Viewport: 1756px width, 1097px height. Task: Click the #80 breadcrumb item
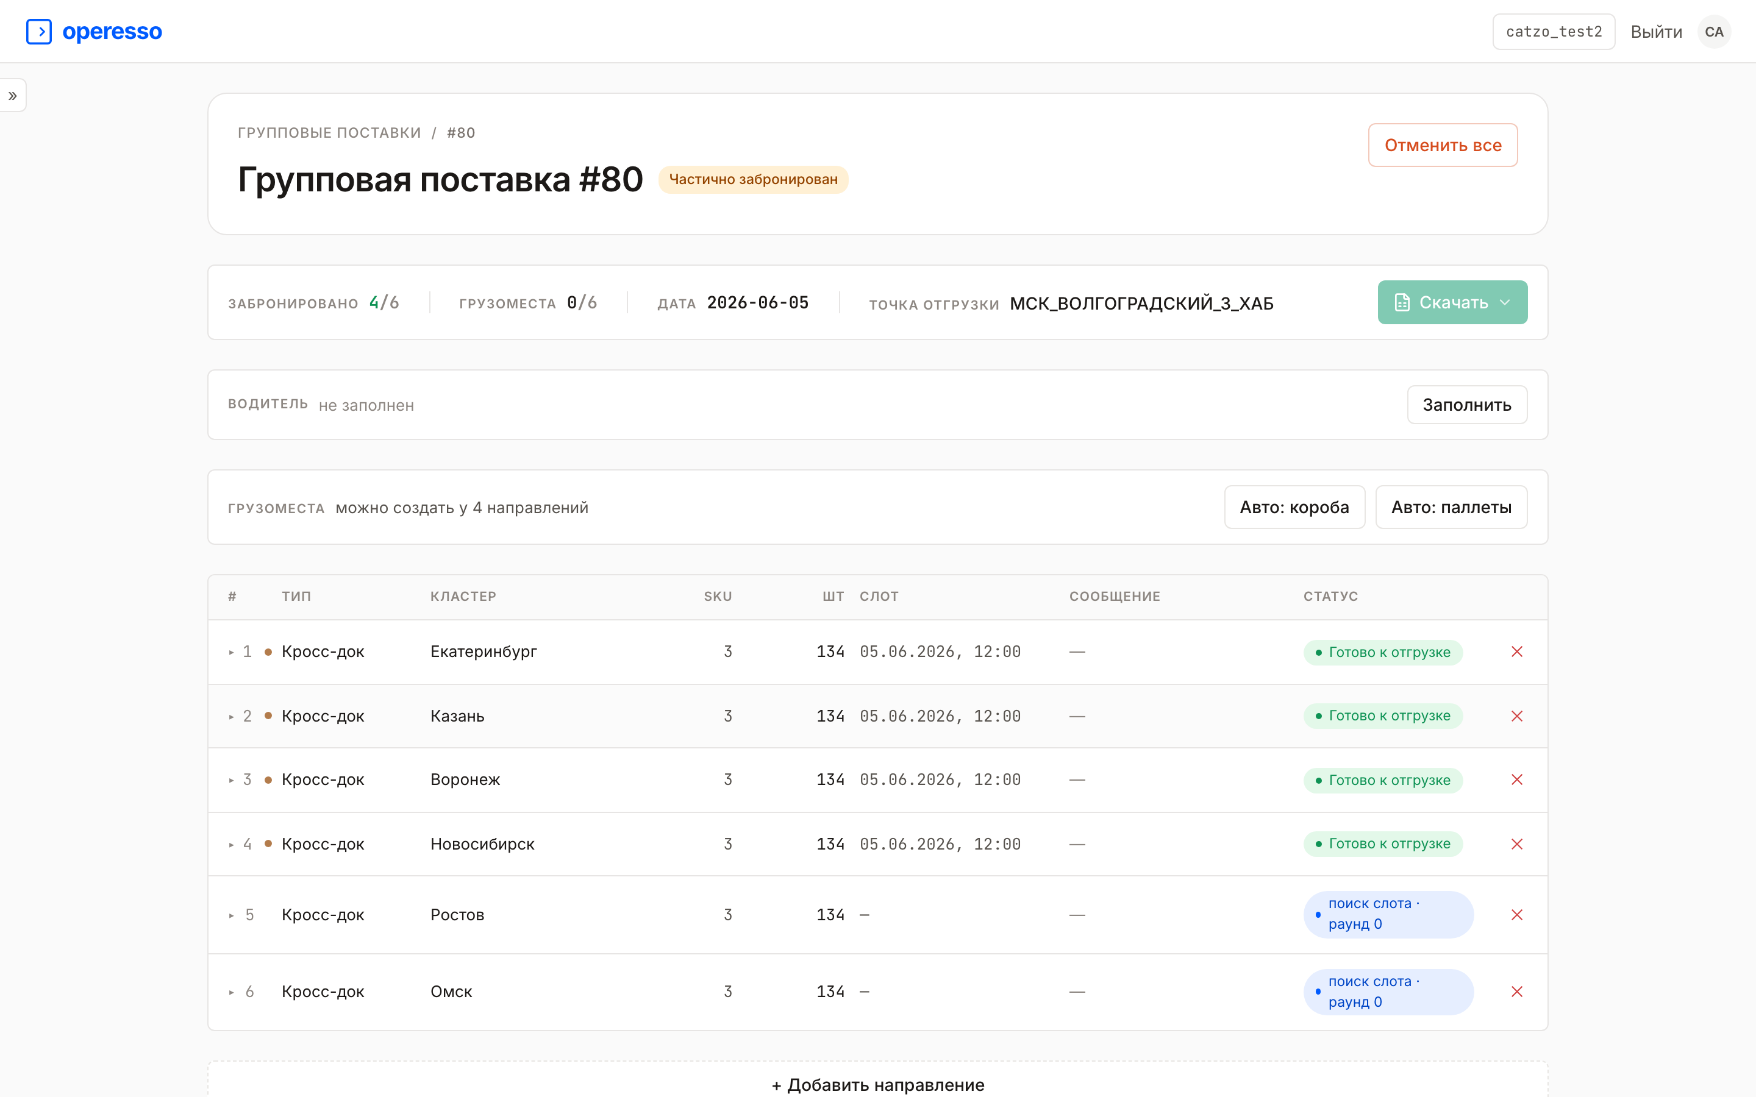(461, 133)
